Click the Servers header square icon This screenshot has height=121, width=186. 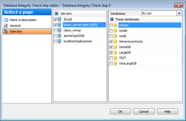click(57, 14)
